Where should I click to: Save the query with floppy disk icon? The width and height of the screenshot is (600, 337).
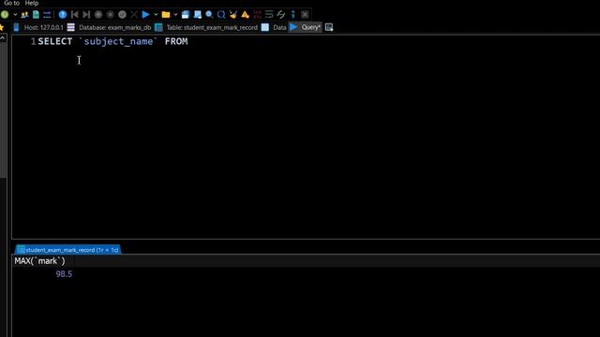tap(186, 15)
